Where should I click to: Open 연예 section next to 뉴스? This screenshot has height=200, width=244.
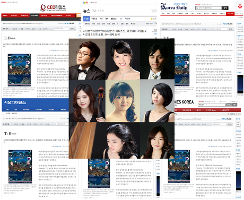[x=94, y=11]
